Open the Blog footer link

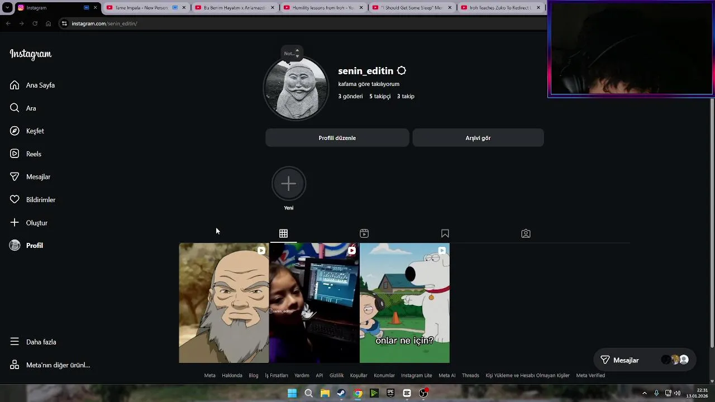coord(254,375)
